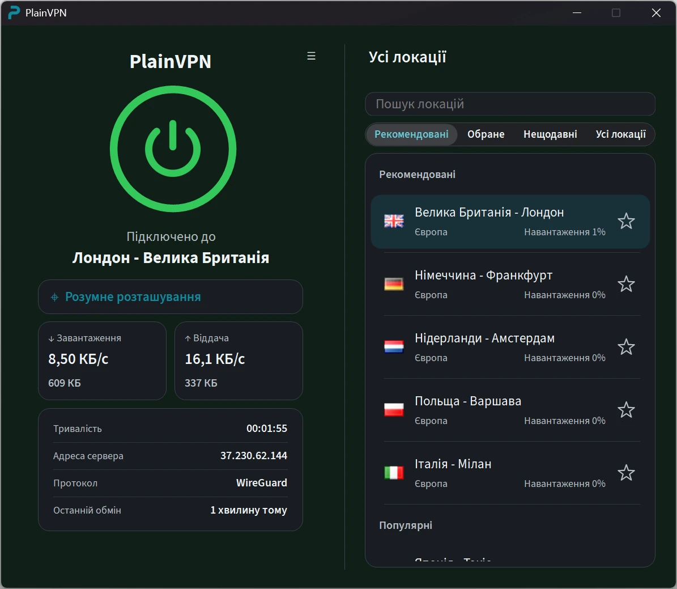Switch to the Усі локації tab
The width and height of the screenshot is (677, 589).
point(620,134)
